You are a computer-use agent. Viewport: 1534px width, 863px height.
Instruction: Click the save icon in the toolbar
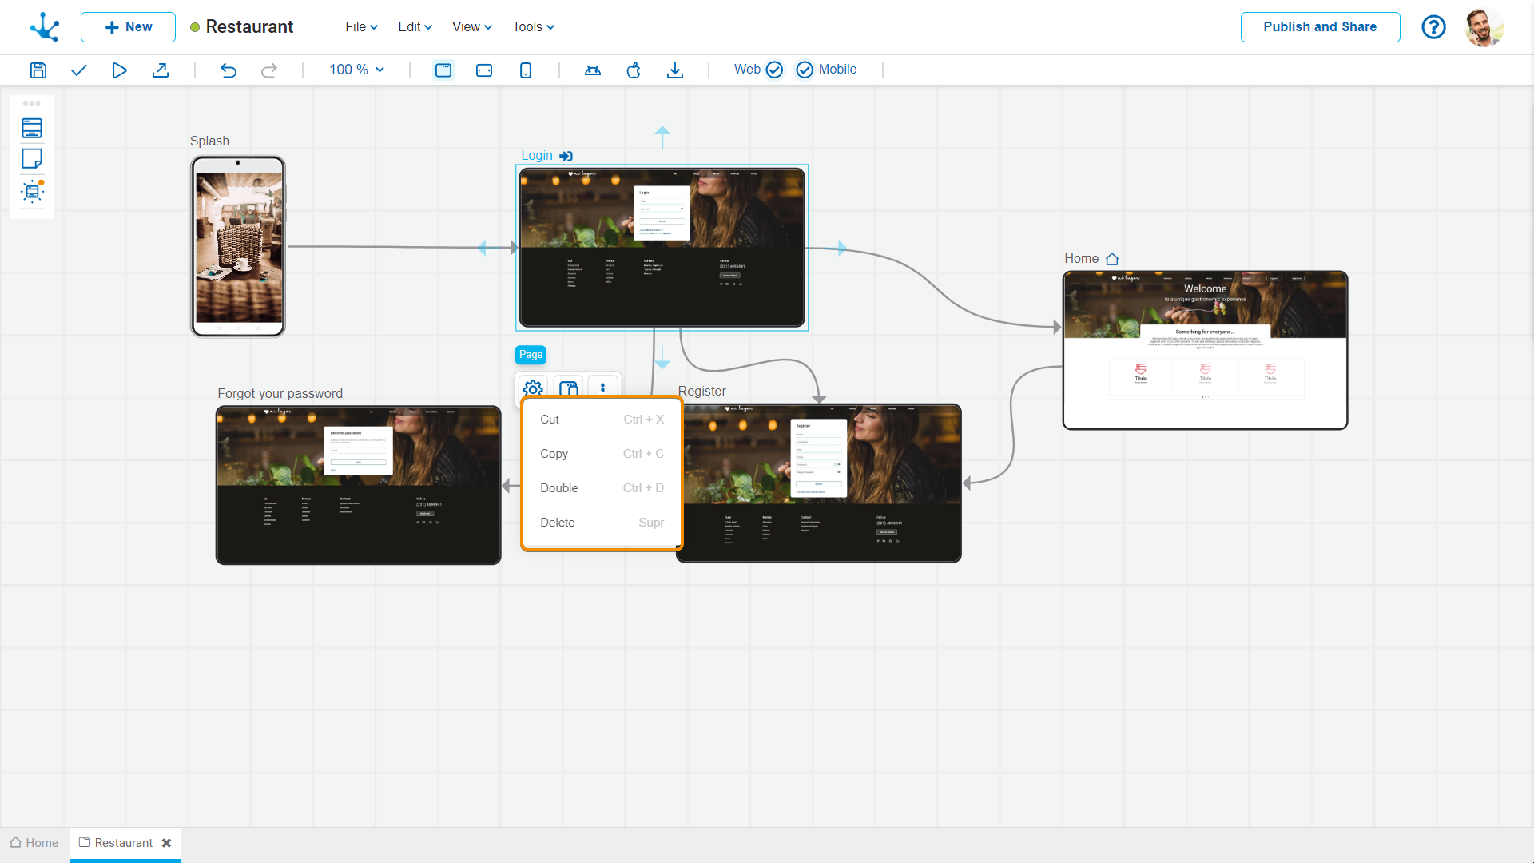tap(38, 70)
